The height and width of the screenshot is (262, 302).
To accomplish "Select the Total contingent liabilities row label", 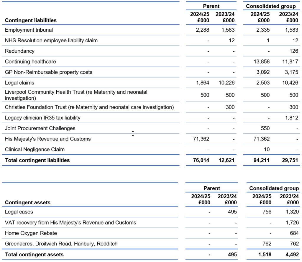I will pos(37,160).
